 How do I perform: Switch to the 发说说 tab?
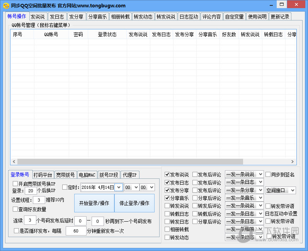38,17
